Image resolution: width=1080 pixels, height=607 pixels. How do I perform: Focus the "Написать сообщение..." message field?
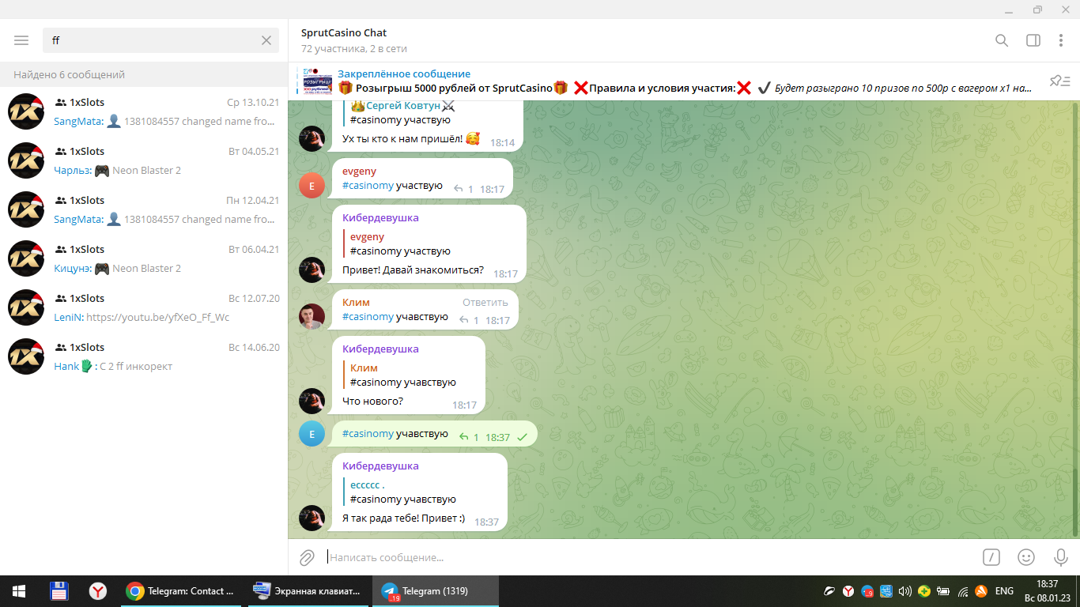648,557
